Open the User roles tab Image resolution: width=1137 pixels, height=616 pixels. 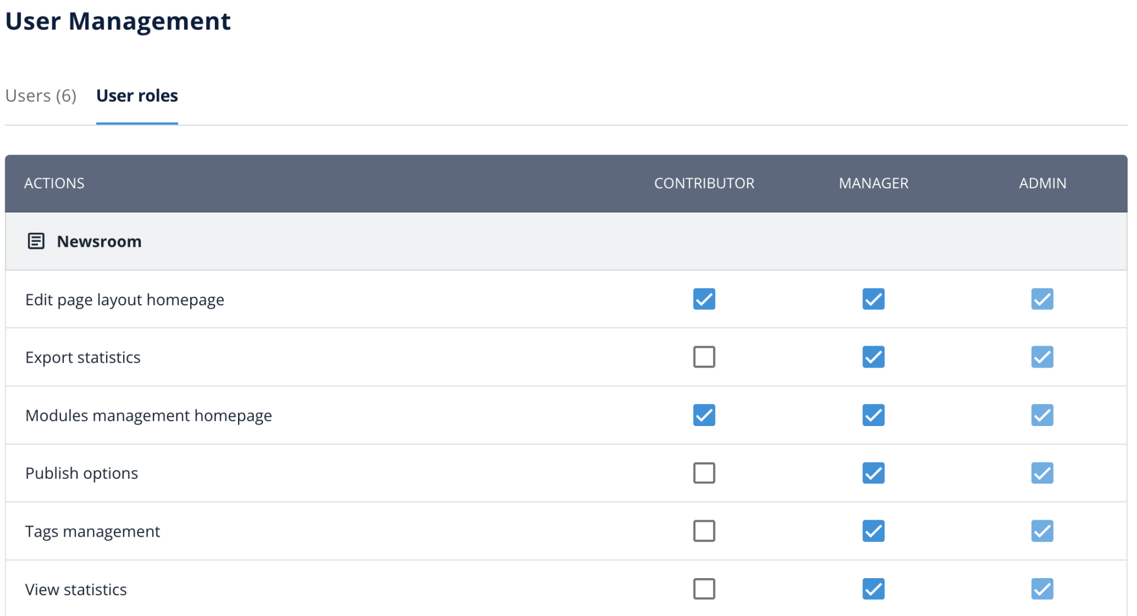[x=137, y=95]
